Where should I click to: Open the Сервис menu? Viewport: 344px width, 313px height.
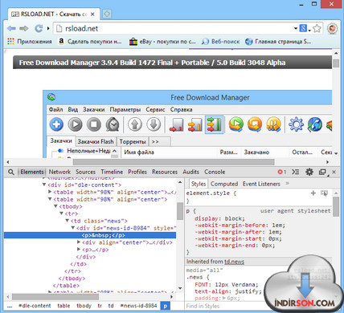pos(155,109)
